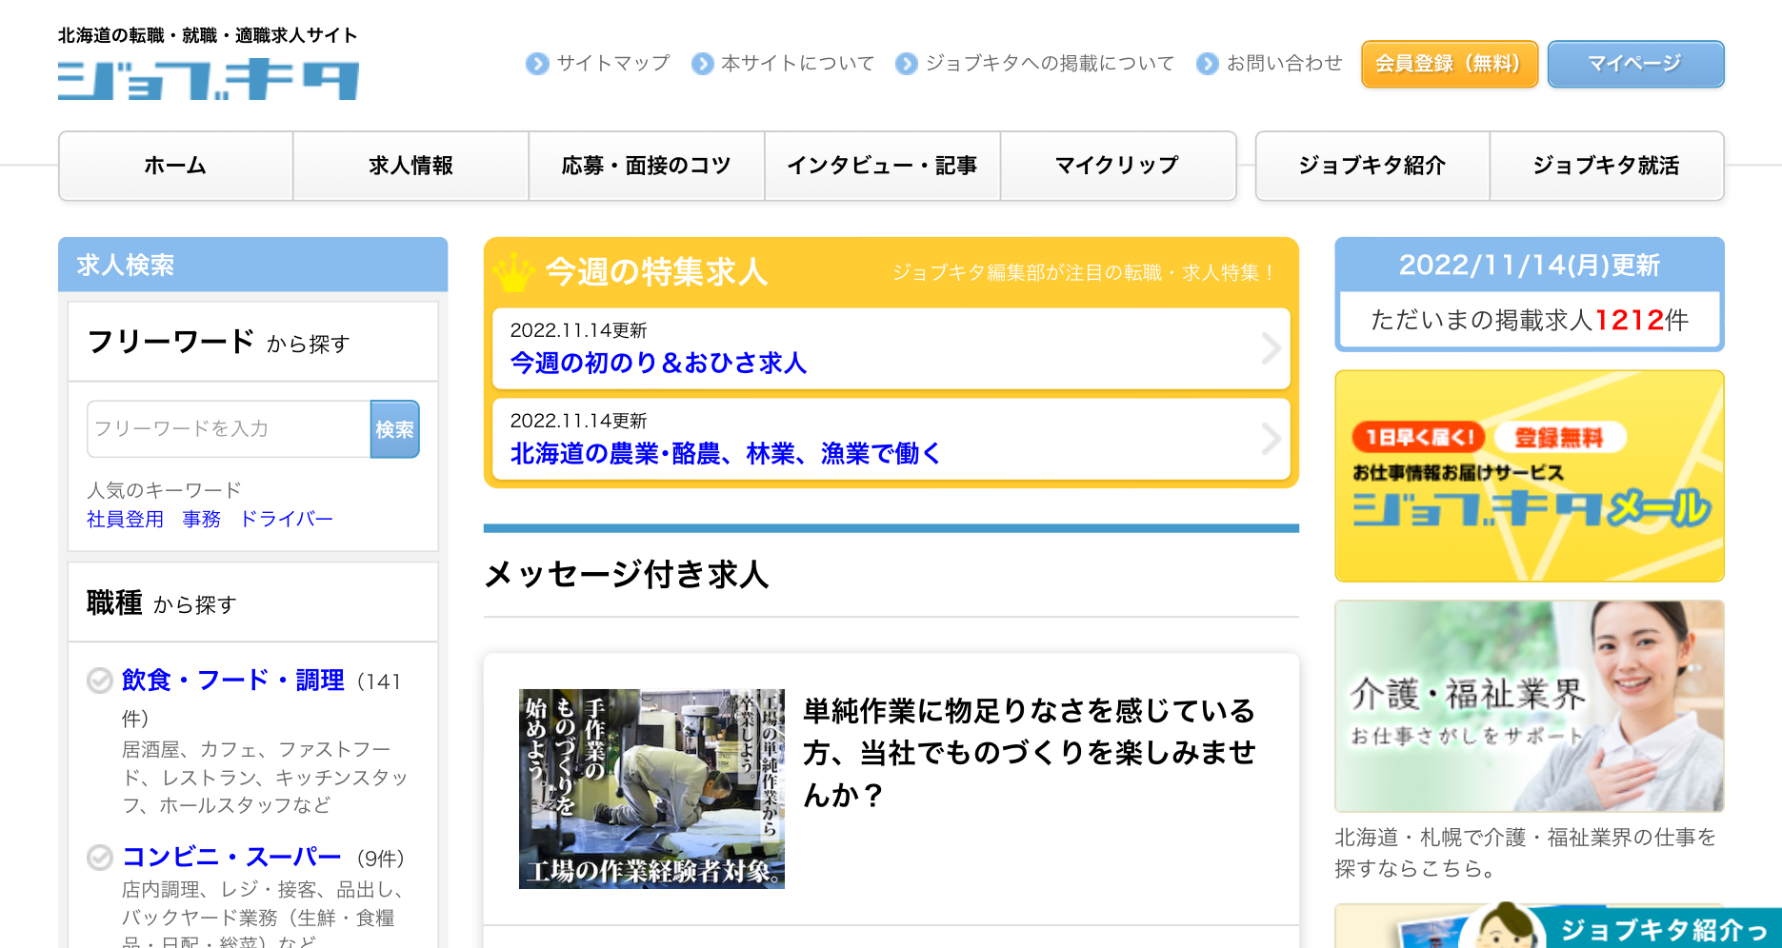
Task: Focus the フリーワードを入力 search field
Action: (229, 429)
